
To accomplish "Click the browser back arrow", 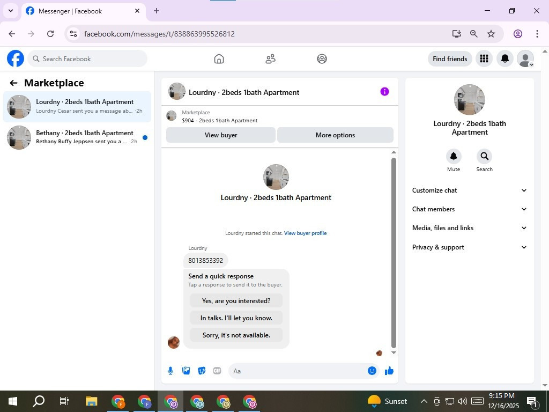I will [x=12, y=34].
